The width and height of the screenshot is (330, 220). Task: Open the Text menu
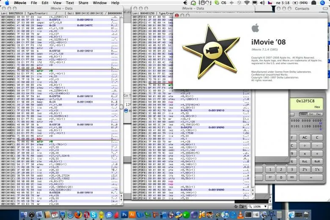tap(70, 3)
